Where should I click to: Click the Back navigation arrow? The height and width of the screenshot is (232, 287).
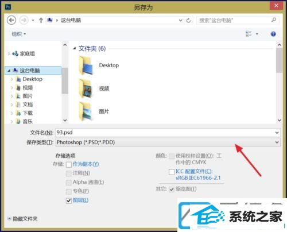(x=11, y=20)
